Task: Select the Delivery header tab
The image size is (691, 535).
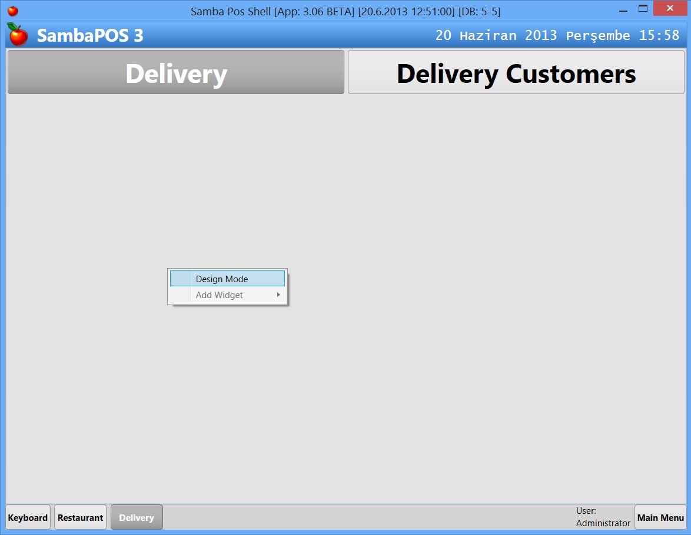Action: click(175, 72)
